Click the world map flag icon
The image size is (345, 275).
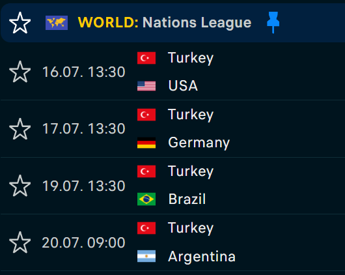tap(57, 23)
